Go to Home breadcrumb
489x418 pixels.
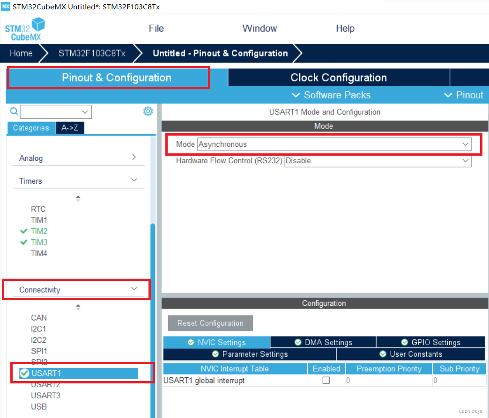(21, 53)
